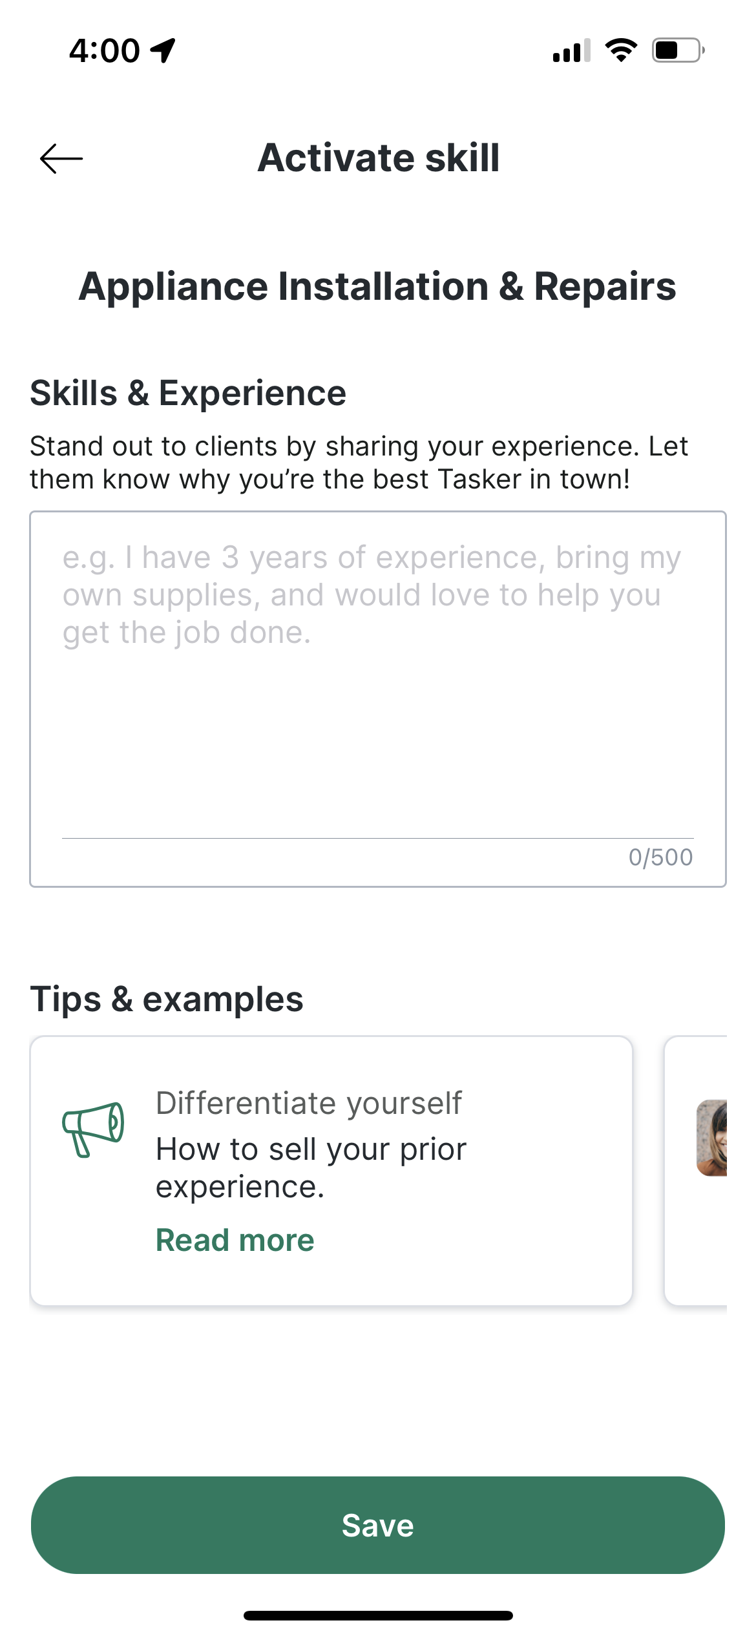The width and height of the screenshot is (756, 1636).
Task: Tap the Activate skill title
Action: coord(379,158)
